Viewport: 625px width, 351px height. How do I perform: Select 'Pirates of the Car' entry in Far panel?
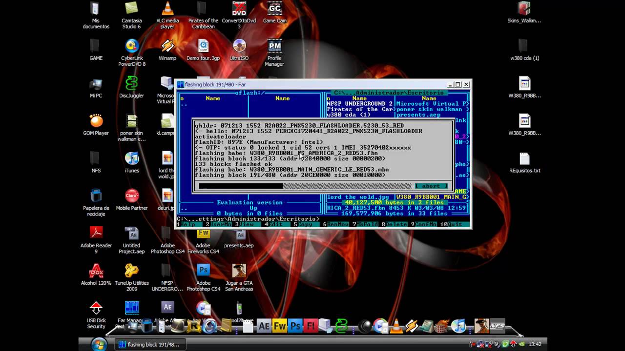[x=360, y=110]
